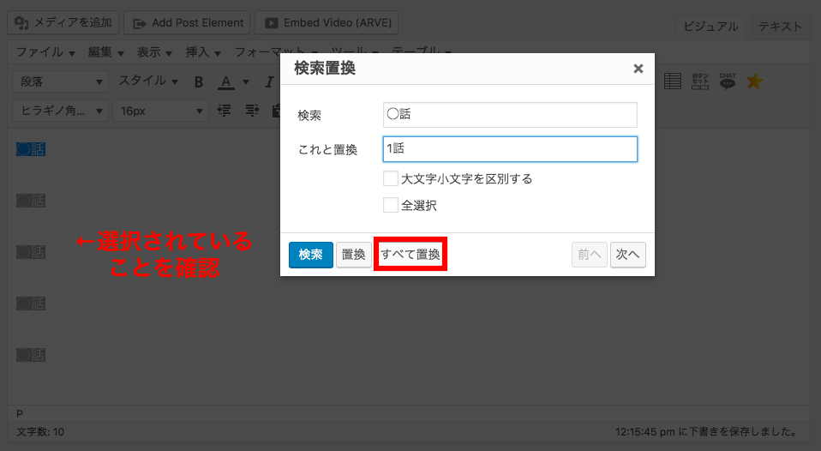
Task: Open the 段落 format dropdown
Action: (x=60, y=81)
